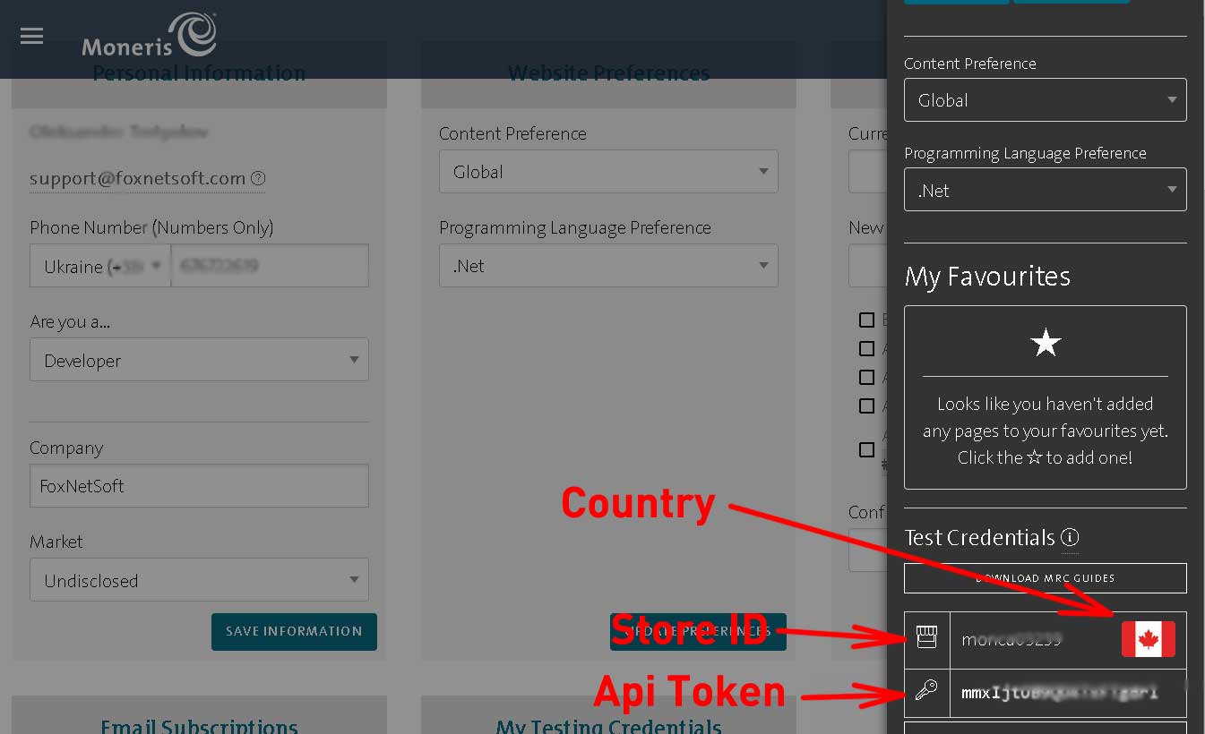Tick the checkbox with the # in its label
1205x734 pixels.
pyautogui.click(x=866, y=450)
